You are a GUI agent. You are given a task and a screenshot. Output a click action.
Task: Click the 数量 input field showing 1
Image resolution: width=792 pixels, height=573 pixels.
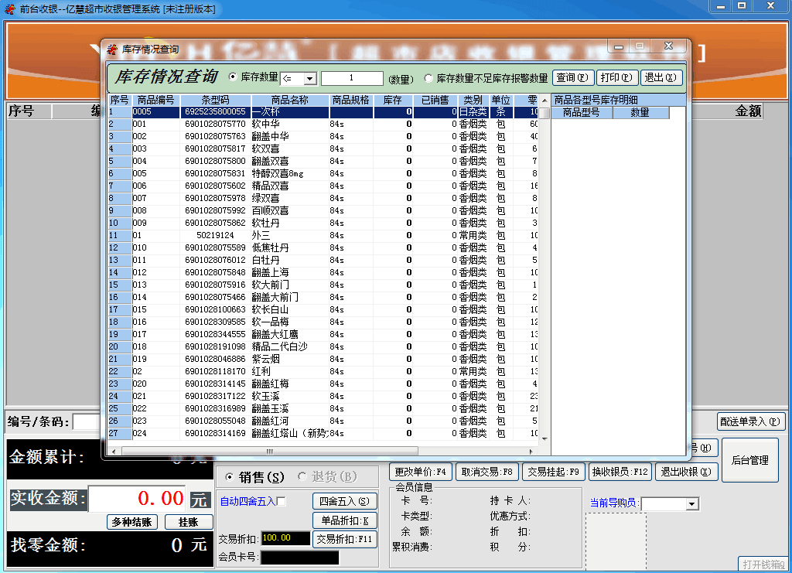[x=352, y=78]
